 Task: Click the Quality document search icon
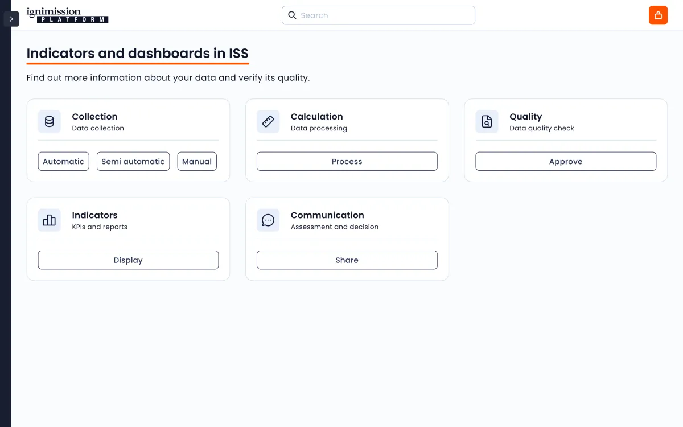(x=487, y=122)
